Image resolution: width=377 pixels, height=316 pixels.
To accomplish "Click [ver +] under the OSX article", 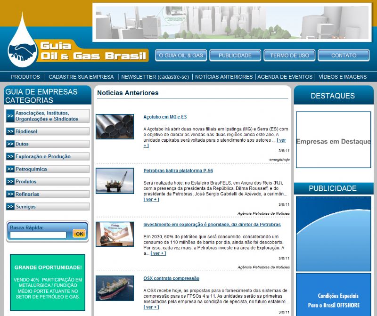I will 151,307.
